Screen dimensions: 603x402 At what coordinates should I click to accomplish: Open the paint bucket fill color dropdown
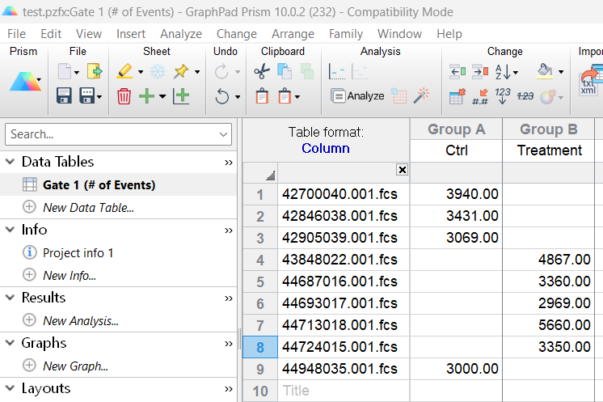tap(560, 72)
